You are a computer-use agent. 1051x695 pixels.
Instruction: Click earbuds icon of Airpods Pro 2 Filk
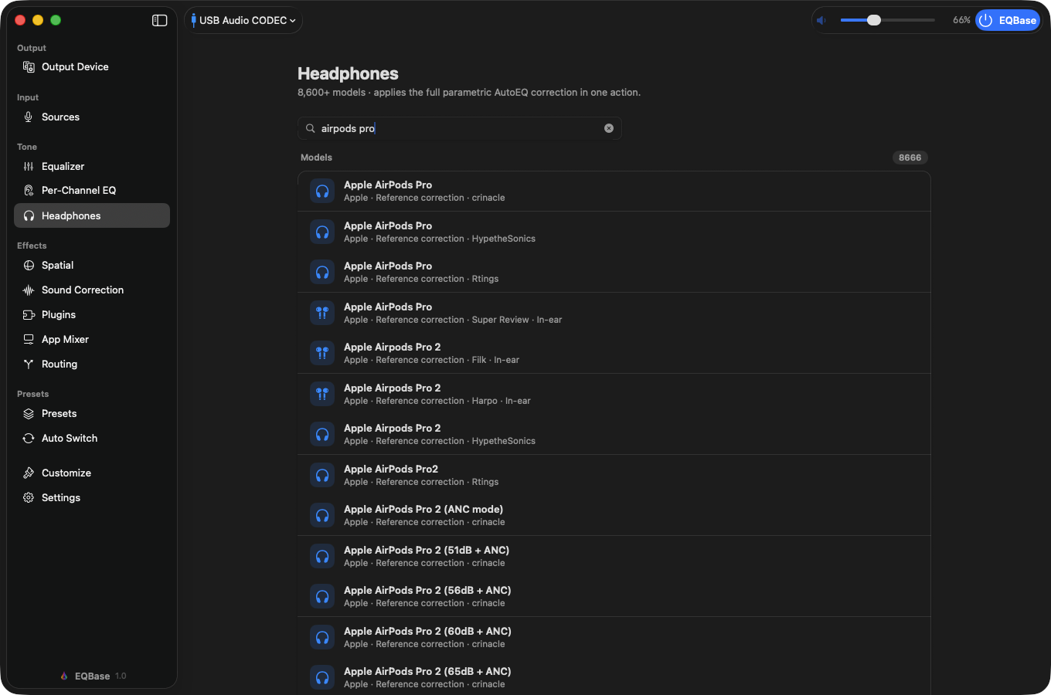[322, 354]
